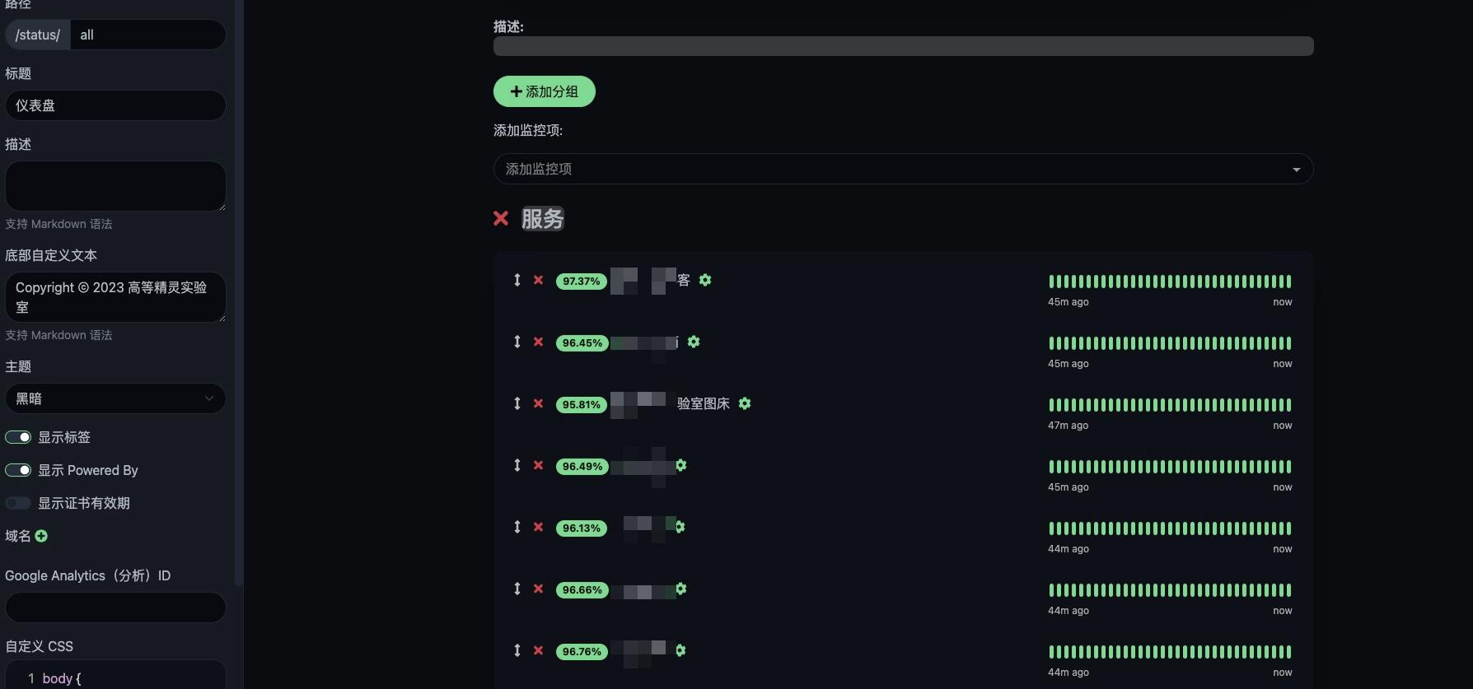Open the 添加监控项 dropdown
Image resolution: width=1473 pixels, height=689 pixels.
(x=903, y=169)
